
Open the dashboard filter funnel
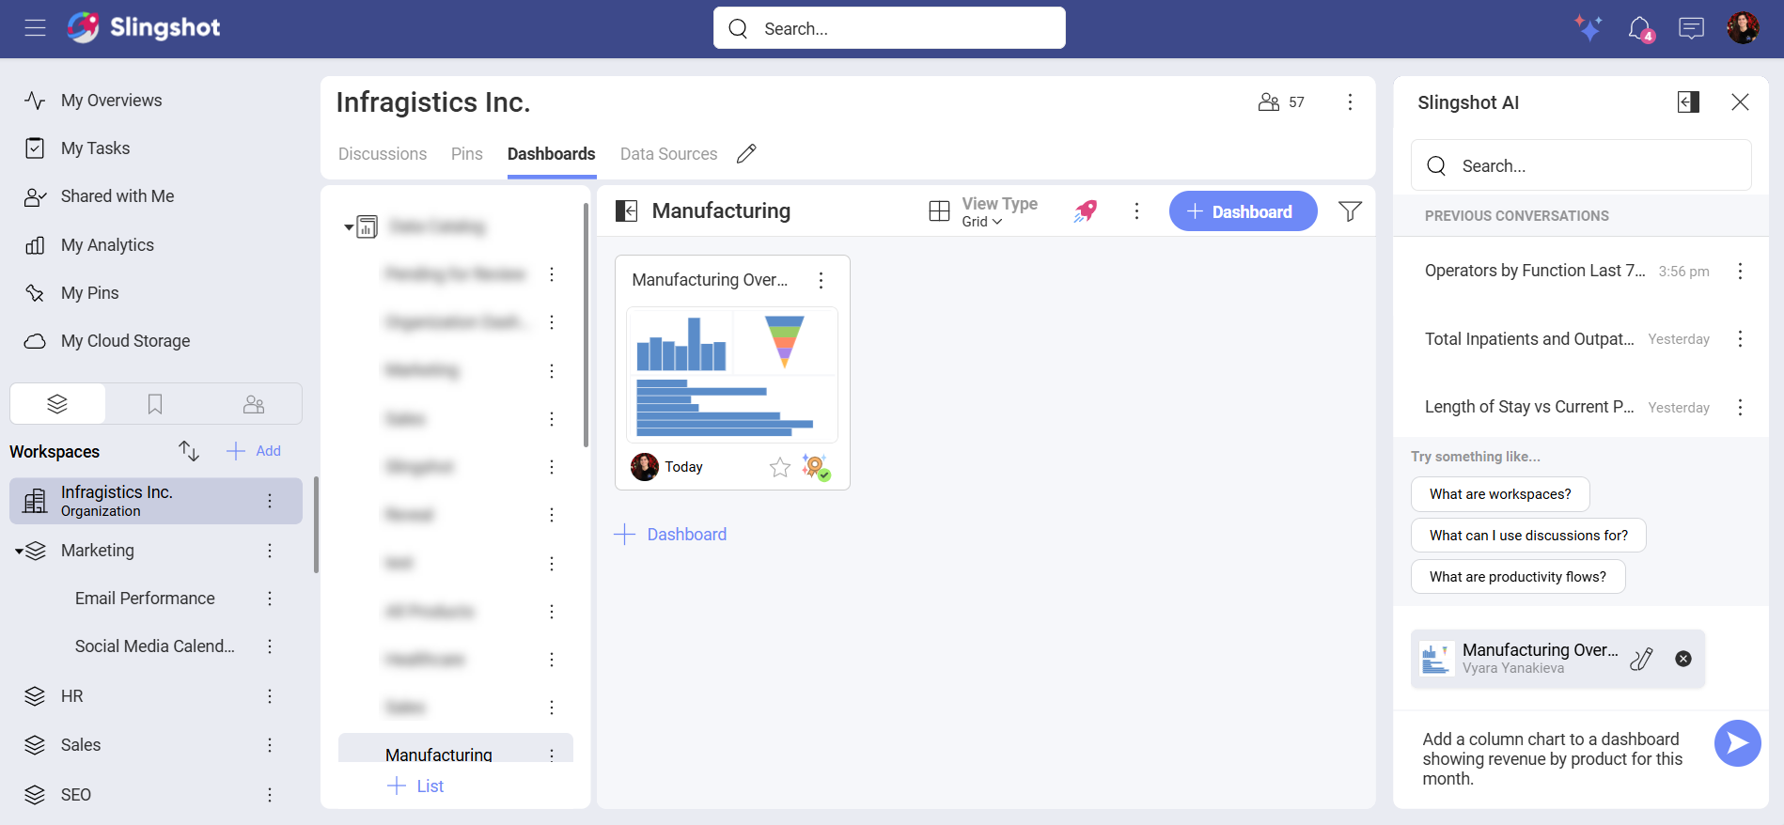coord(1350,211)
